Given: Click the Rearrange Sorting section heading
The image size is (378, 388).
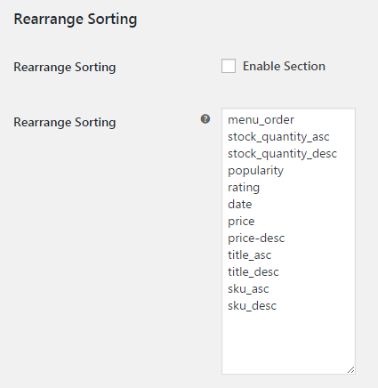Looking at the screenshot, I should (x=76, y=20).
